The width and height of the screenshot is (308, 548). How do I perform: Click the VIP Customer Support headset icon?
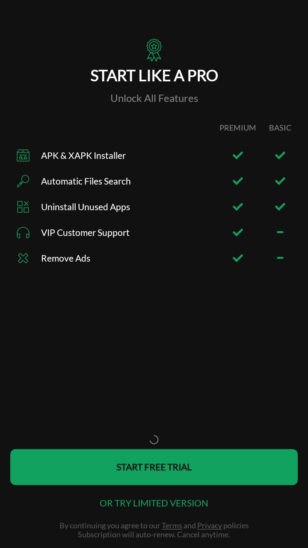point(23,232)
